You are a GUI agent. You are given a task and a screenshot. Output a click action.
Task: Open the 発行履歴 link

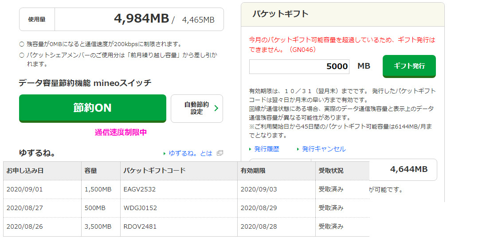click(267, 149)
